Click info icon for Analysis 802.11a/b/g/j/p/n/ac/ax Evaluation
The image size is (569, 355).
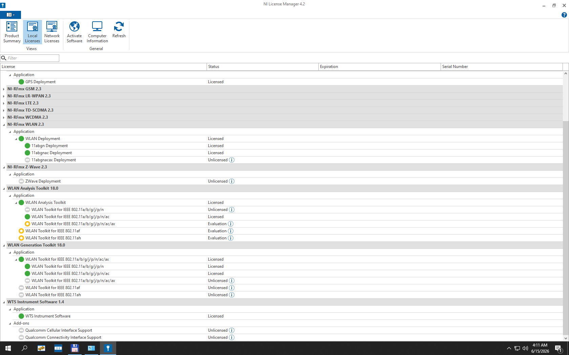[x=231, y=224]
